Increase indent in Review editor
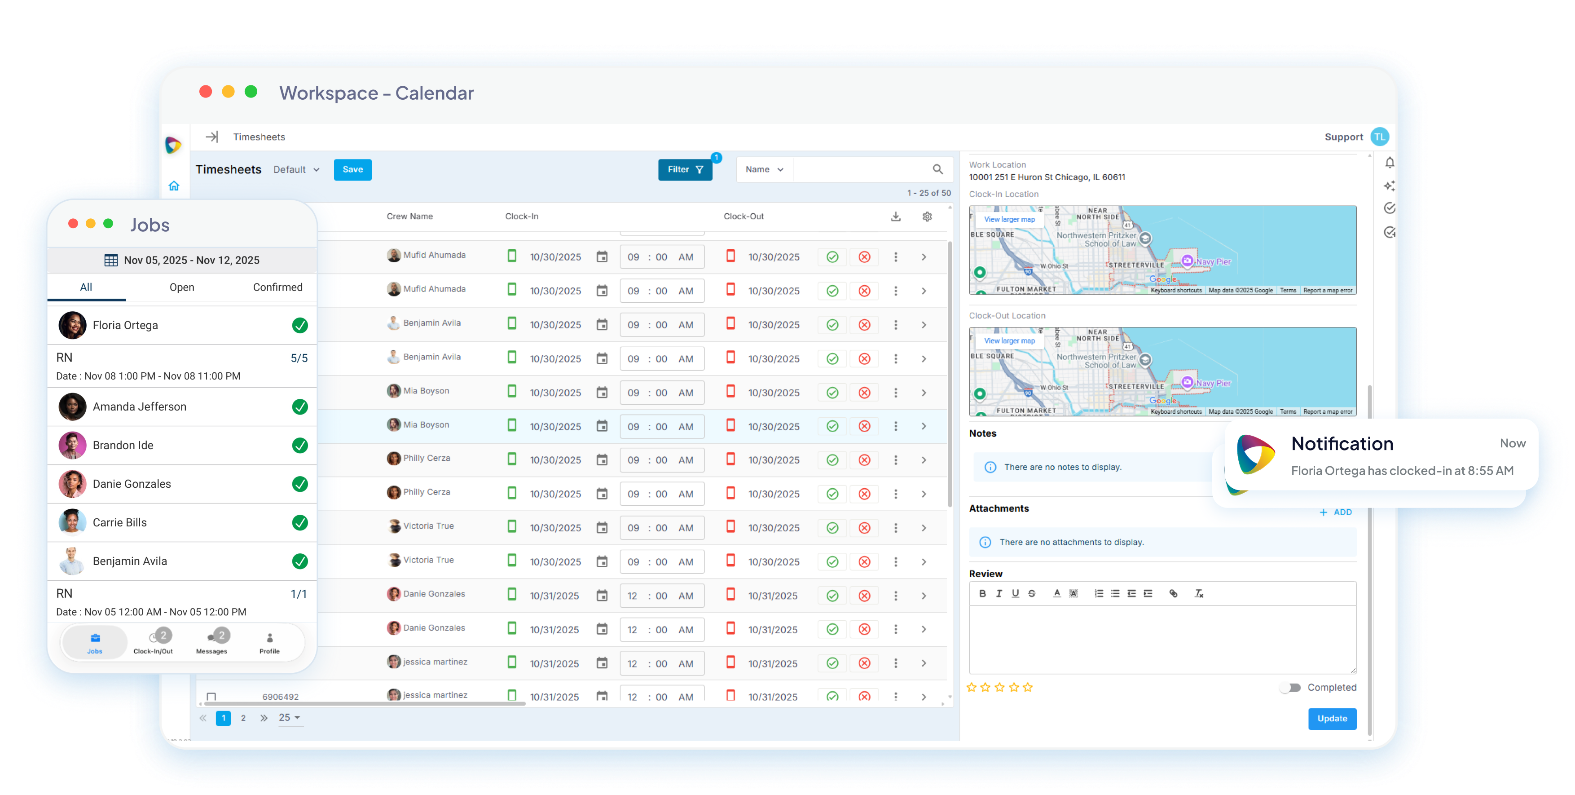 (1148, 593)
